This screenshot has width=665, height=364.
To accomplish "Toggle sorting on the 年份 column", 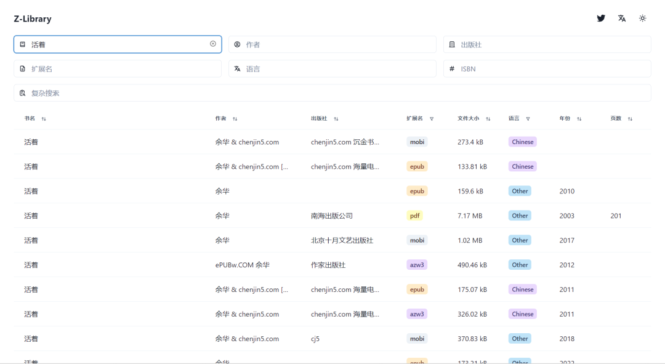I will coord(579,118).
